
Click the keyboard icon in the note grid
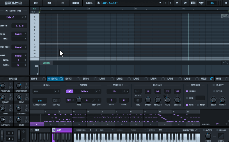tap(225, 16)
